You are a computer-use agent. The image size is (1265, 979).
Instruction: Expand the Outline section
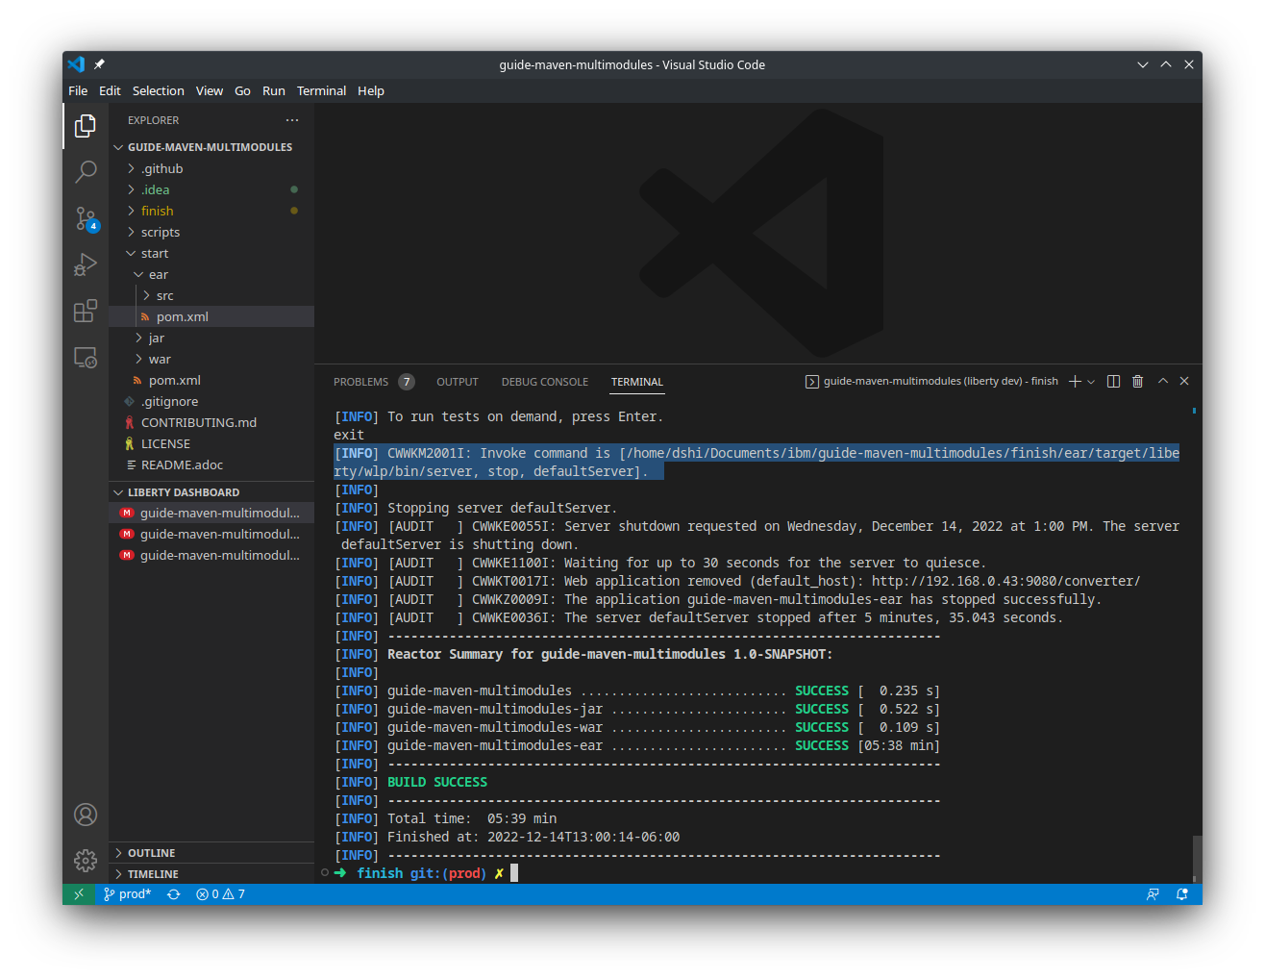point(211,853)
